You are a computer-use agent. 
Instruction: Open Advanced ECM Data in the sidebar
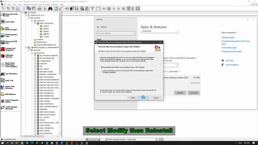9,42
